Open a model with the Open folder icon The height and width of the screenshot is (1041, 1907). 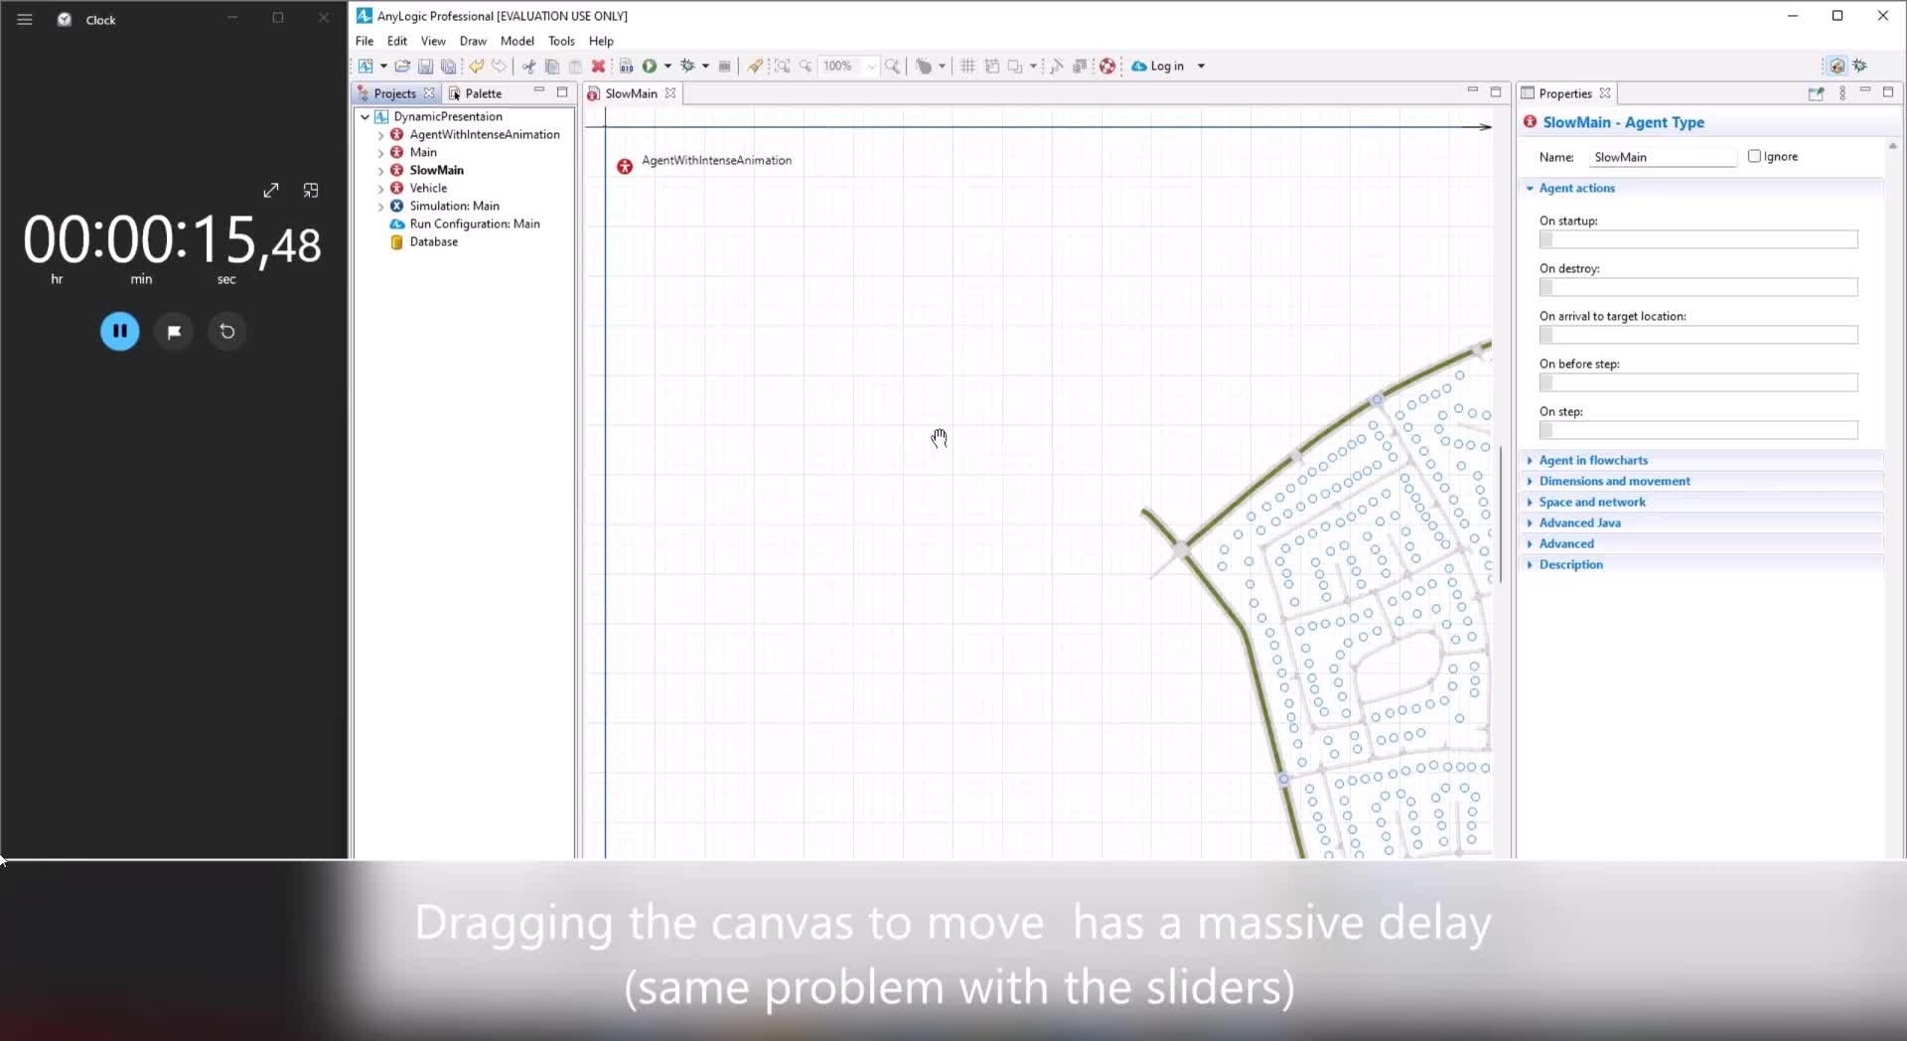(402, 66)
